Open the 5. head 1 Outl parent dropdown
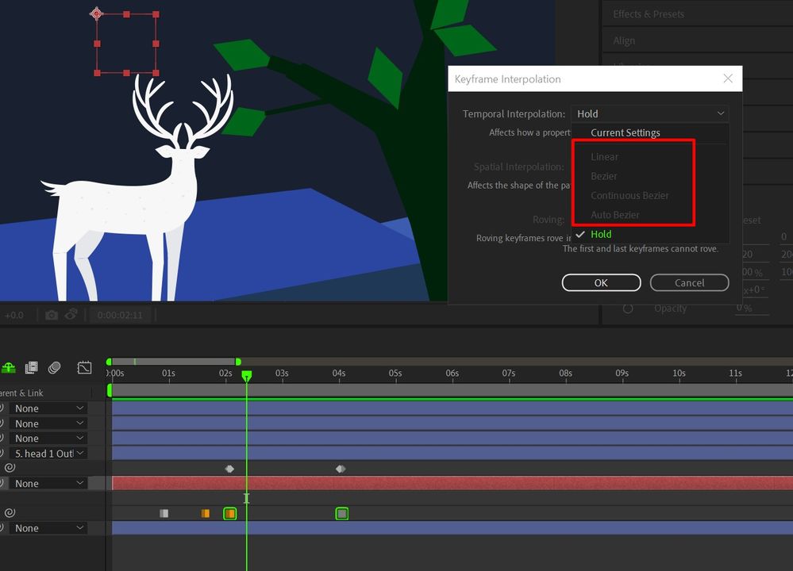793x571 pixels. (x=48, y=454)
